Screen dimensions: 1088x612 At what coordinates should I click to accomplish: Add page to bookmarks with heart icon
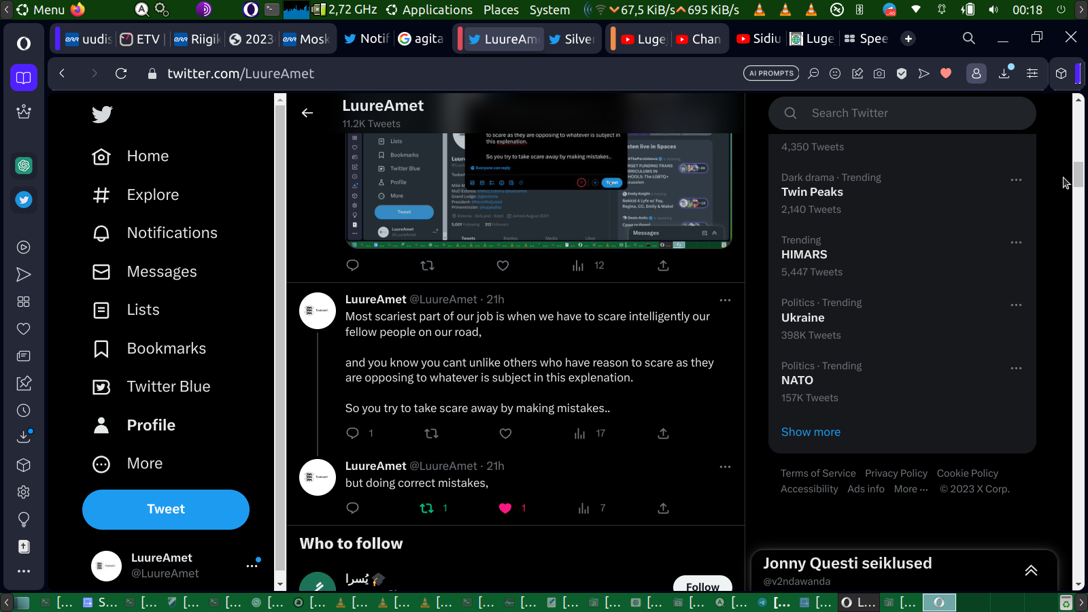pyautogui.click(x=946, y=73)
